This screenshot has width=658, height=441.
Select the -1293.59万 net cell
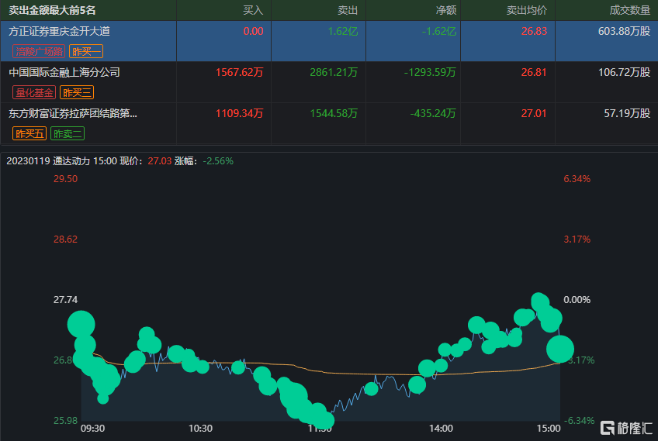point(430,73)
